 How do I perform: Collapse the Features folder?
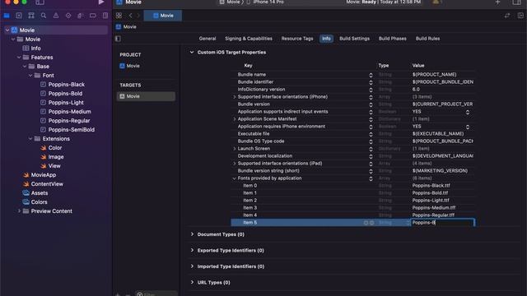(x=19, y=58)
